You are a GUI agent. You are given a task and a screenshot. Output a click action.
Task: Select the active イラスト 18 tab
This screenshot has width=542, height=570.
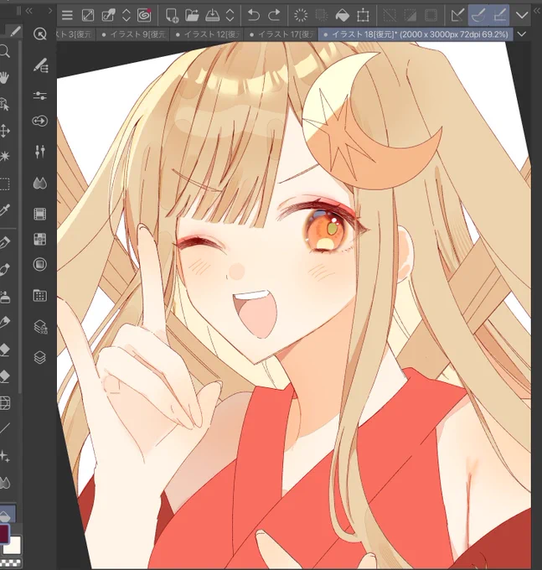[x=416, y=34]
